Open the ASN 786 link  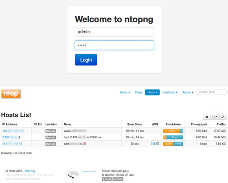pos(153,144)
